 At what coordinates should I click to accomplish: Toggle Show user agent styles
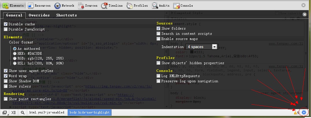click(6, 71)
